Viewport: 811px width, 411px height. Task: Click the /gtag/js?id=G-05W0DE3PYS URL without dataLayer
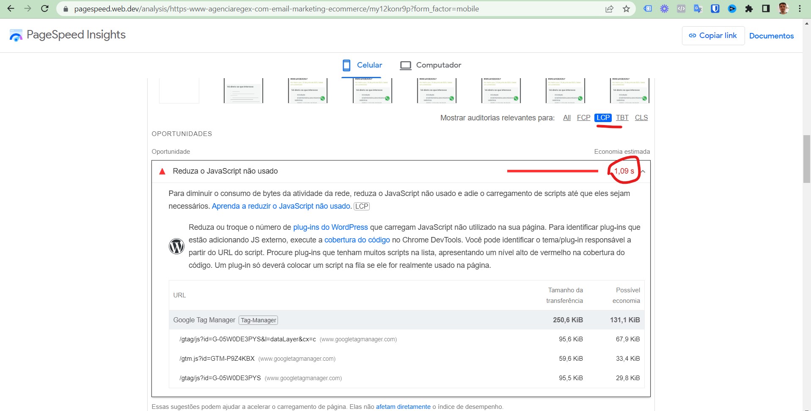click(220, 378)
